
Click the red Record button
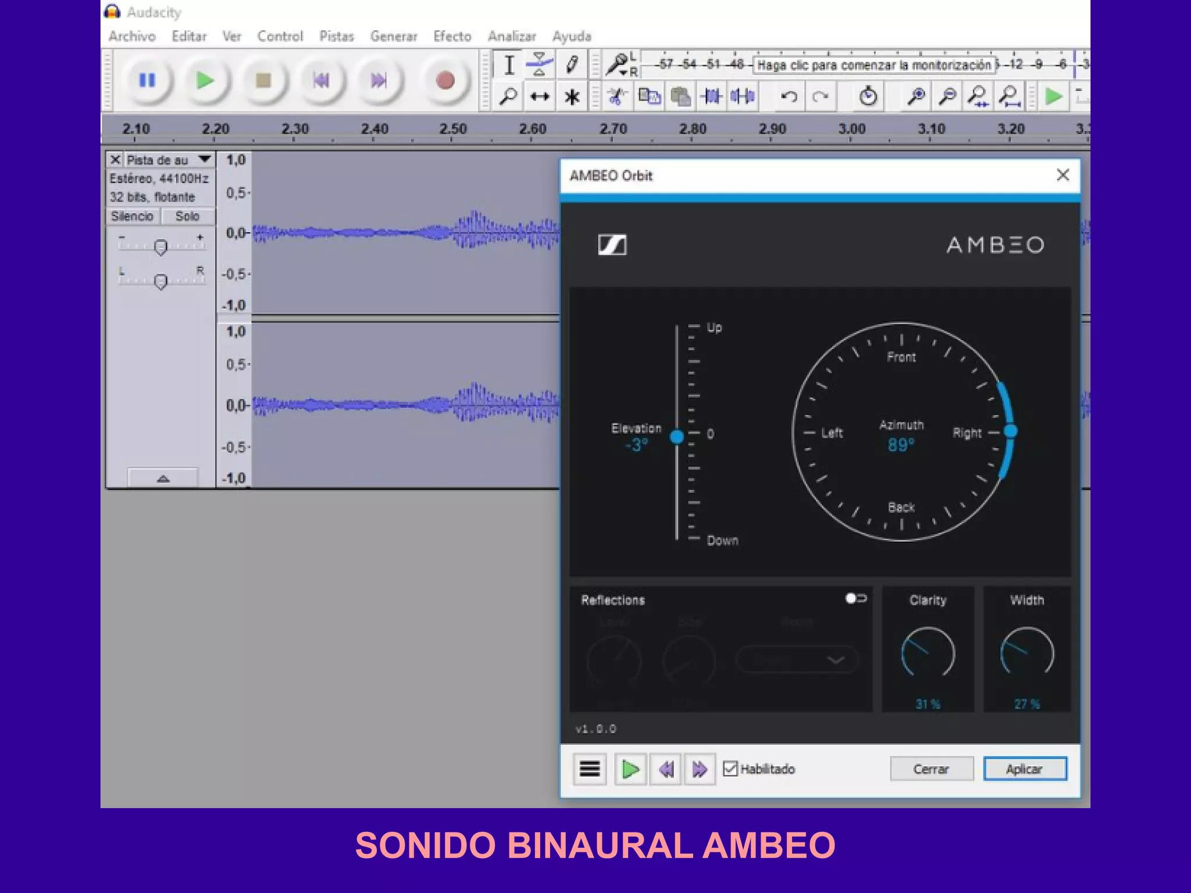(445, 80)
